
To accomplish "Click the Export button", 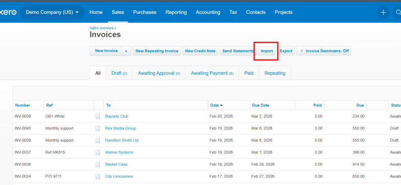I will (286, 51).
